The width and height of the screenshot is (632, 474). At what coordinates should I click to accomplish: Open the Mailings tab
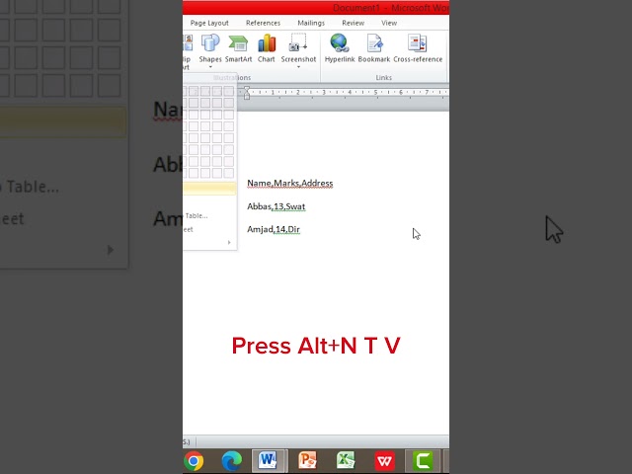tap(311, 23)
